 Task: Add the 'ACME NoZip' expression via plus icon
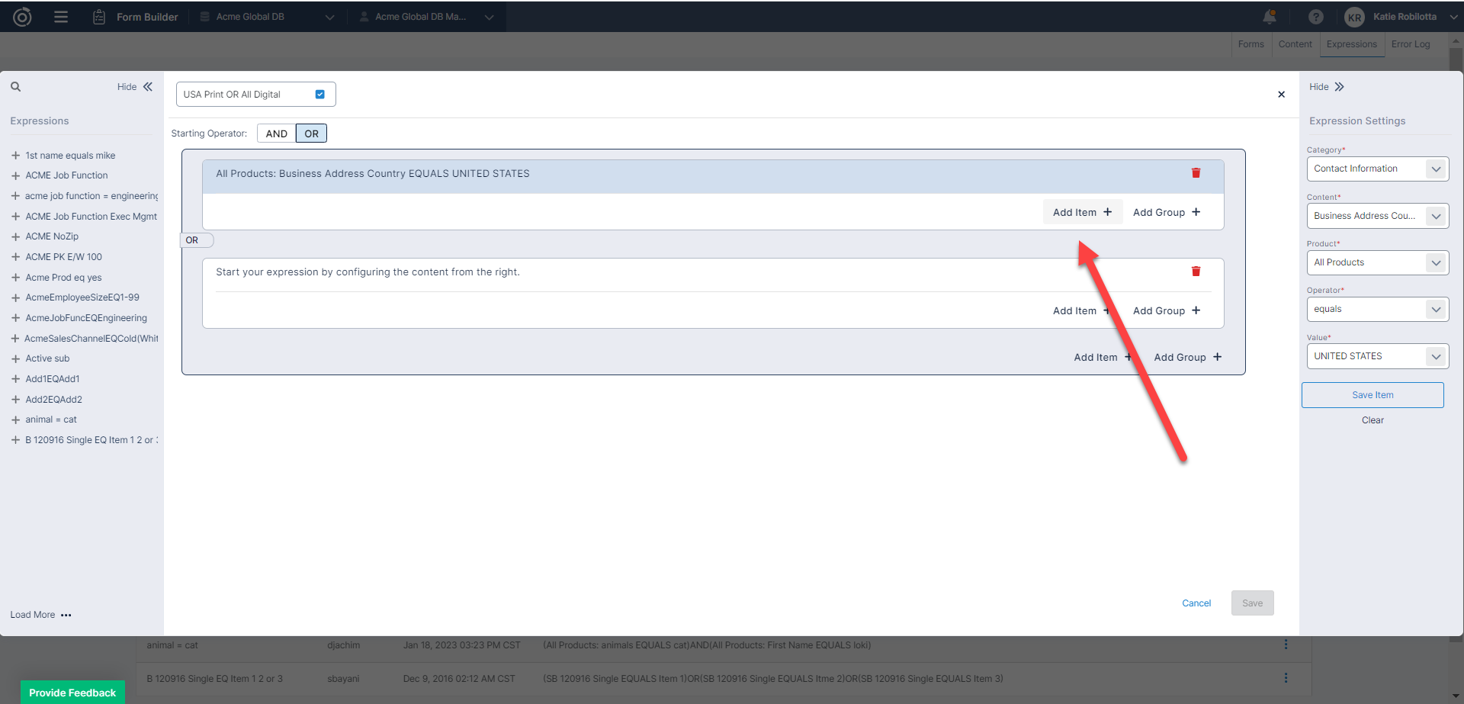click(x=15, y=236)
